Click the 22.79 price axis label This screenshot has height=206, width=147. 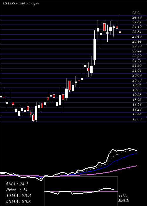[x=137, y=46]
